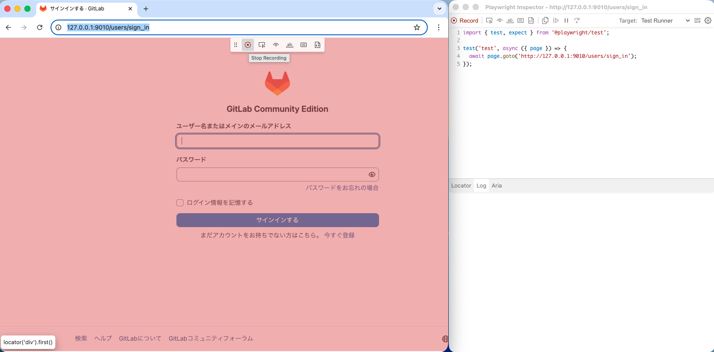Open language globe icon in footer
Viewport: 714px width, 352px height.
[445, 339]
